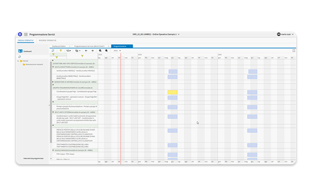
Task: Open the time scale dropdown in the toolbar
Action: tap(117, 51)
